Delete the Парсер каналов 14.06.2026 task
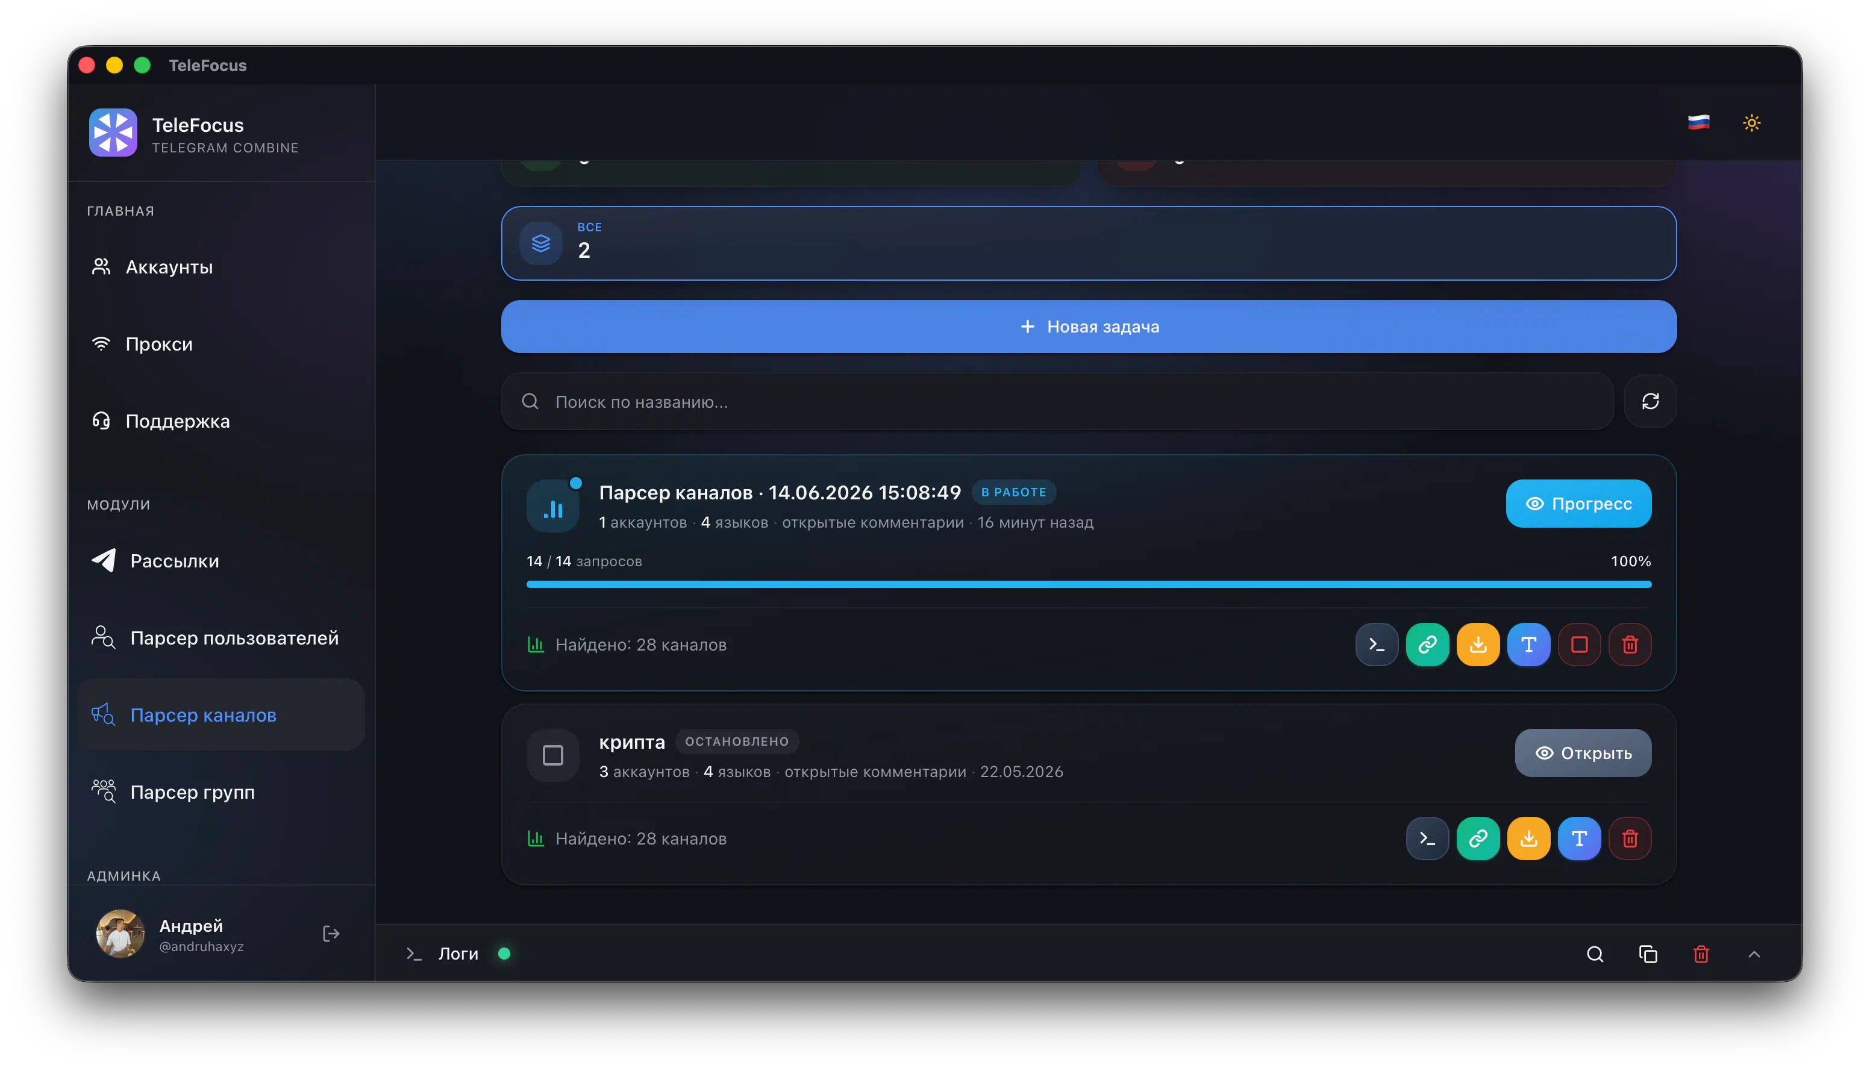Image resolution: width=1870 pixels, height=1071 pixels. click(1630, 645)
